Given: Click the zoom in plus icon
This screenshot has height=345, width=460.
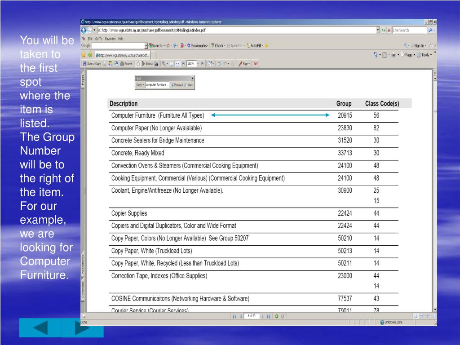Looking at the screenshot, I should (x=202, y=64).
